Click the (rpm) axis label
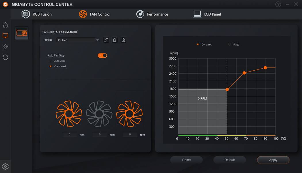 pyautogui.click(x=174, y=53)
